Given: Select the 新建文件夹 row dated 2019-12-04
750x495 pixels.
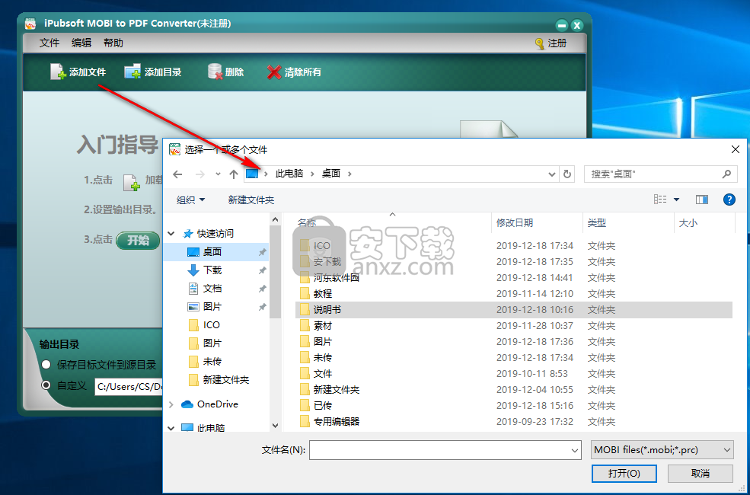Looking at the screenshot, I should coord(514,390).
